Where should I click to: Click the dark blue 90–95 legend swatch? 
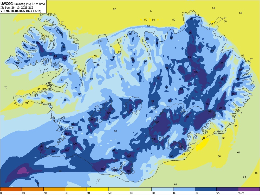point(206,189)
